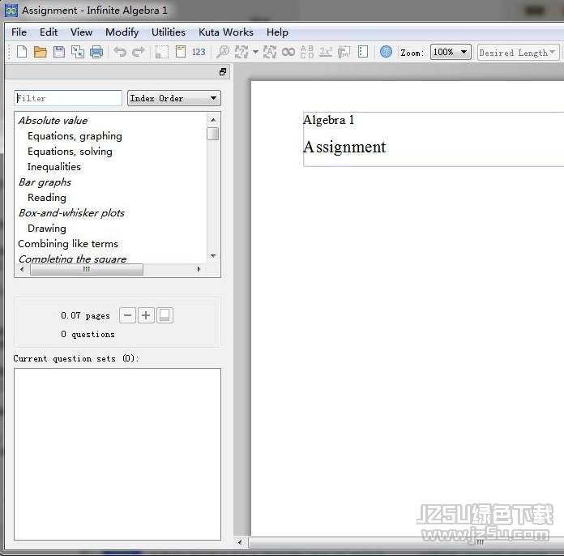The width and height of the screenshot is (564, 556).
Task: Select the Bar graphs topic heading
Action: point(45,182)
